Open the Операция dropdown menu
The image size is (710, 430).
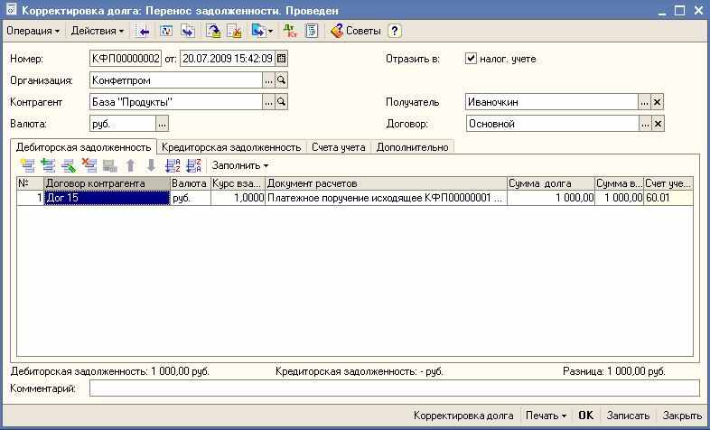[33, 32]
